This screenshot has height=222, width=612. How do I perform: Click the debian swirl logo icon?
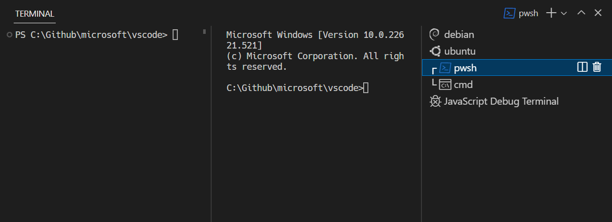click(434, 34)
